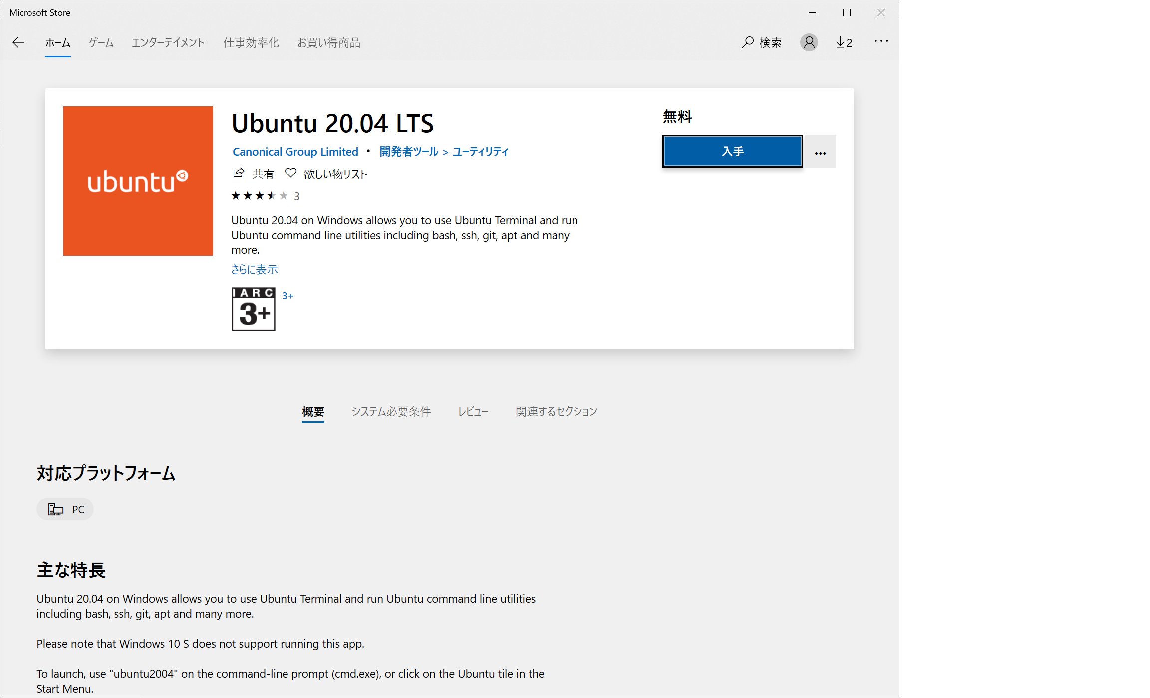The width and height of the screenshot is (1150, 698).
Task: Open the user account avatar
Action: pos(809,43)
